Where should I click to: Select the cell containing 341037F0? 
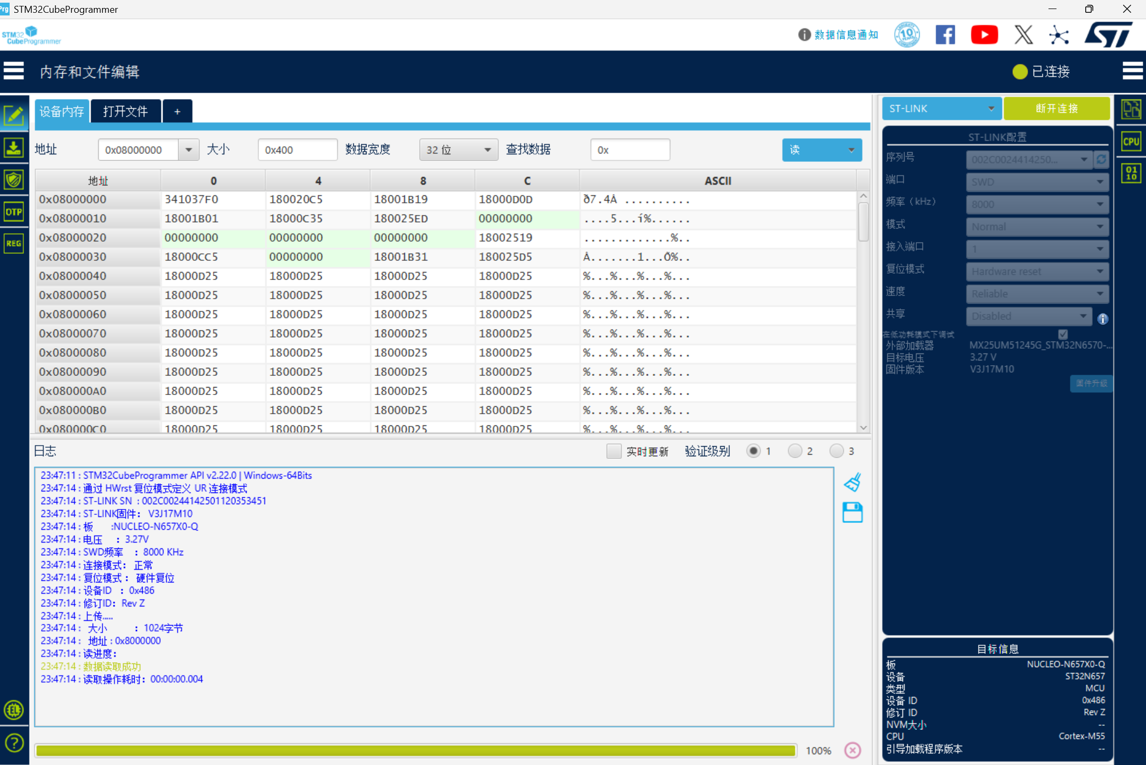(x=213, y=200)
